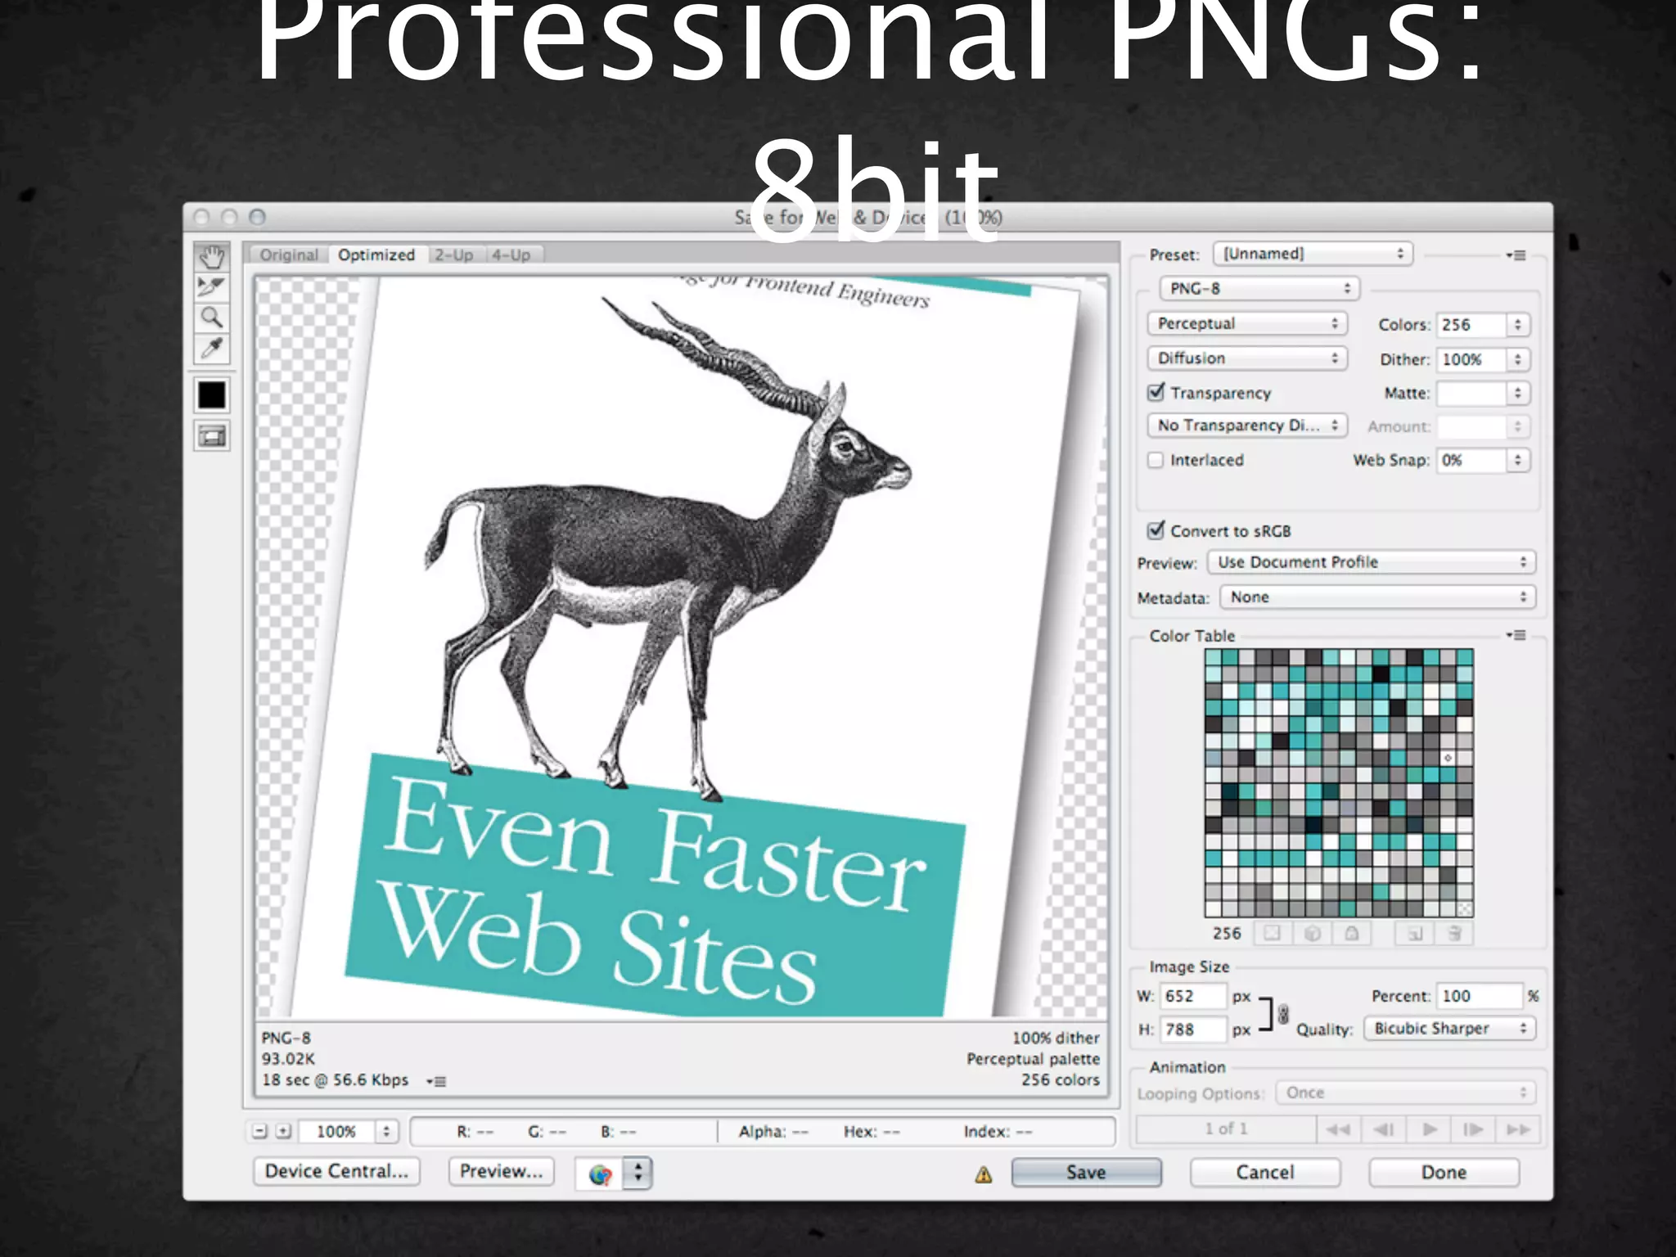Image resolution: width=1676 pixels, height=1257 pixels.
Task: Click the Cancel button
Action: (1265, 1173)
